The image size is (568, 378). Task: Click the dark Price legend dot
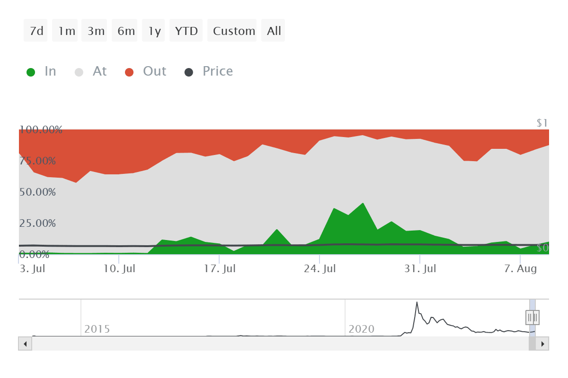click(x=188, y=71)
